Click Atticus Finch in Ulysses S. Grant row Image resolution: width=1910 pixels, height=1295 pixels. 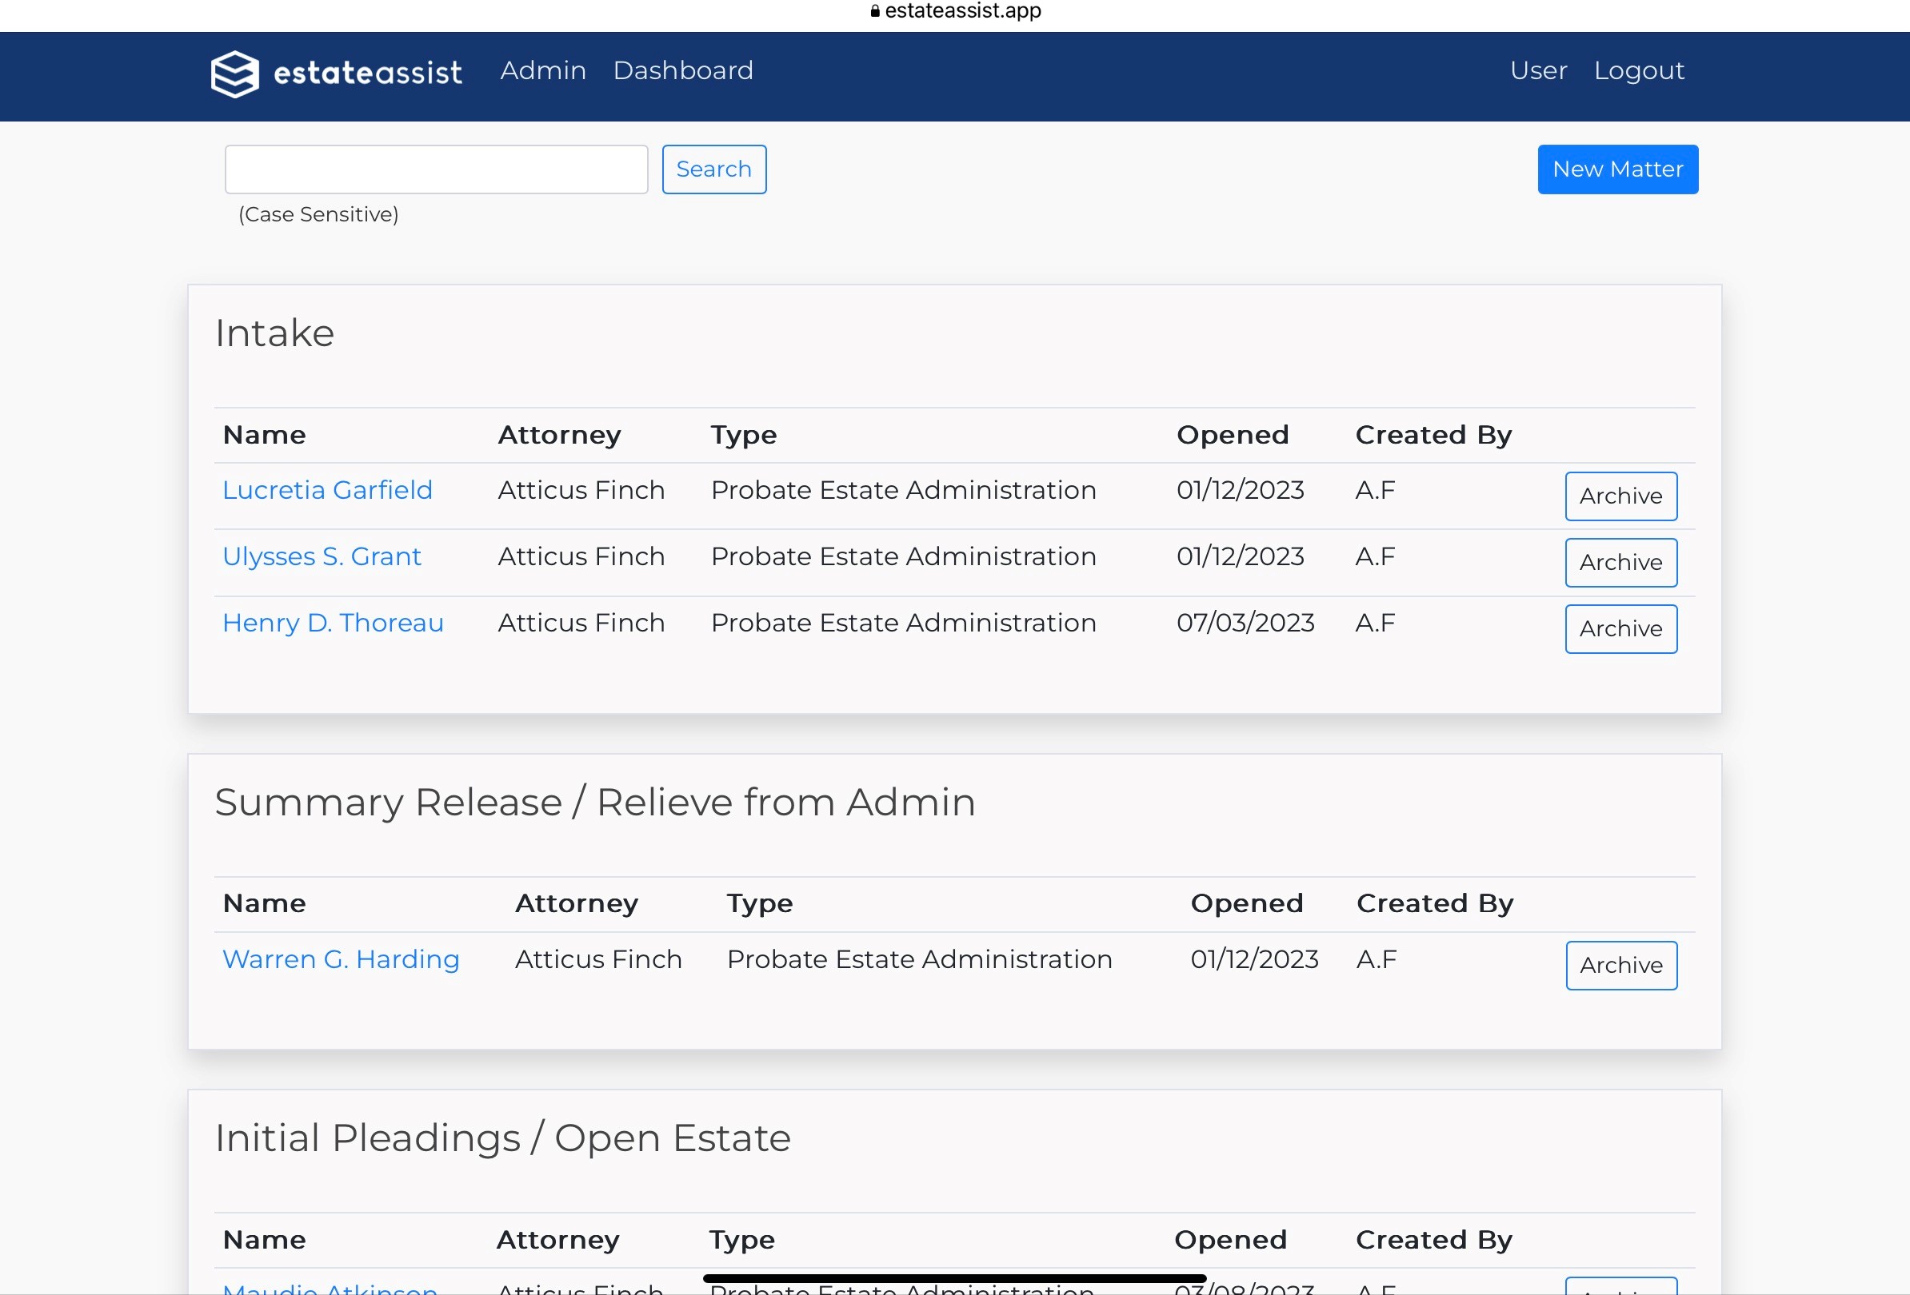[x=581, y=556]
